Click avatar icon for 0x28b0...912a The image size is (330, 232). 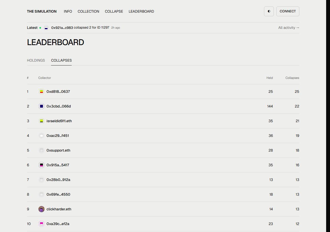click(42, 180)
